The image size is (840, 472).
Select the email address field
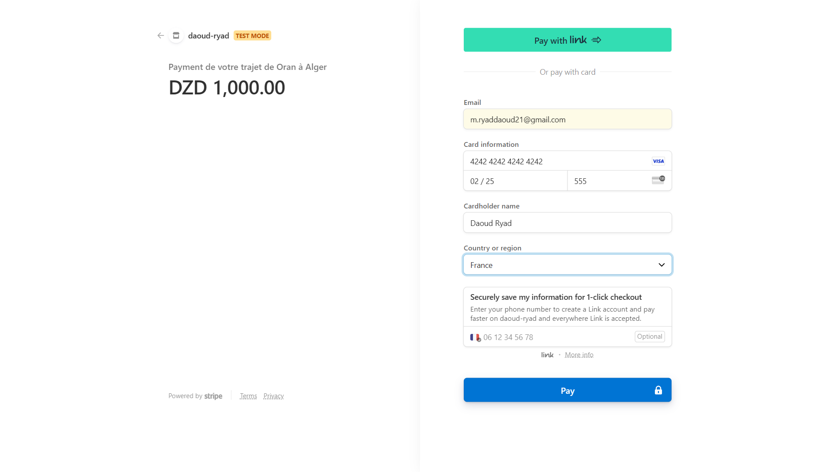567,119
